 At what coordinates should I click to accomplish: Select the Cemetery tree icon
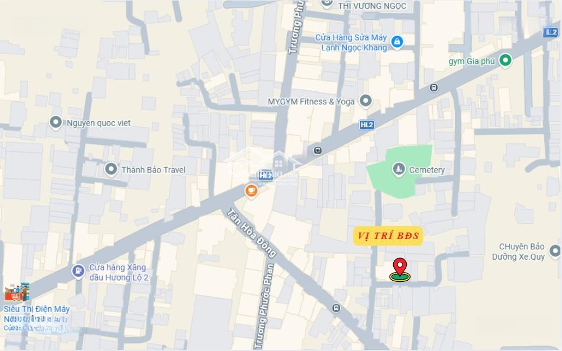coord(399,169)
